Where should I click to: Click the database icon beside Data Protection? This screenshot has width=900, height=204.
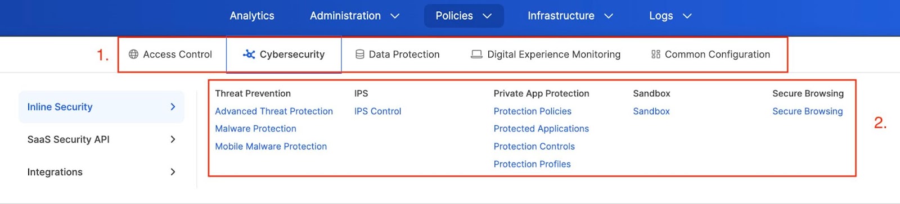[x=360, y=55]
